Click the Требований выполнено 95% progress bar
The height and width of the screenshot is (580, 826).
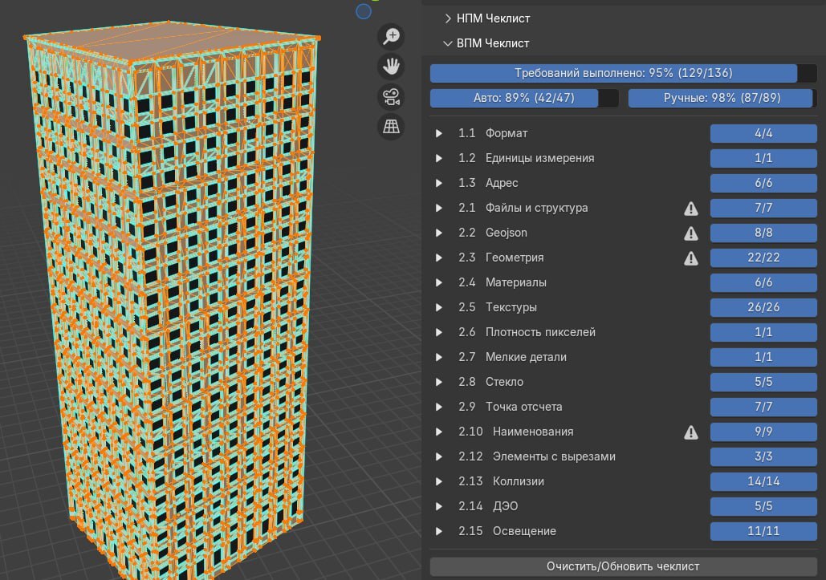pos(623,73)
